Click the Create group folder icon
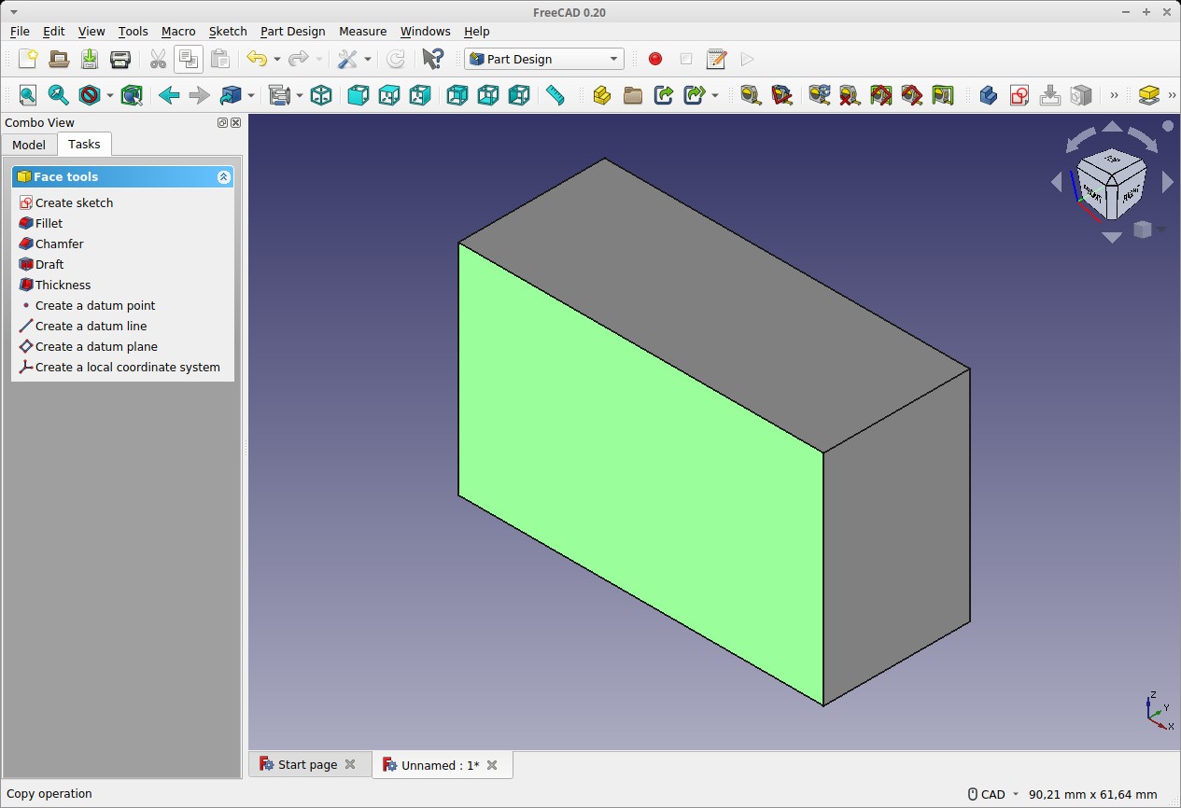The height and width of the screenshot is (808, 1181). point(633,95)
